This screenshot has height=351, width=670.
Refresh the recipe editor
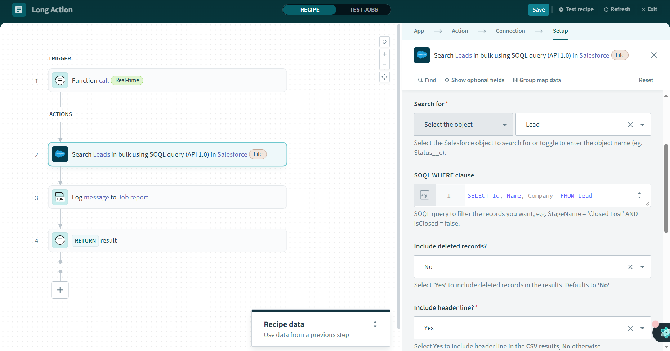click(x=617, y=9)
